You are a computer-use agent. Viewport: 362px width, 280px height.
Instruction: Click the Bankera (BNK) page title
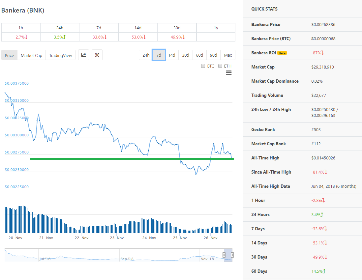pyautogui.click(x=23, y=11)
